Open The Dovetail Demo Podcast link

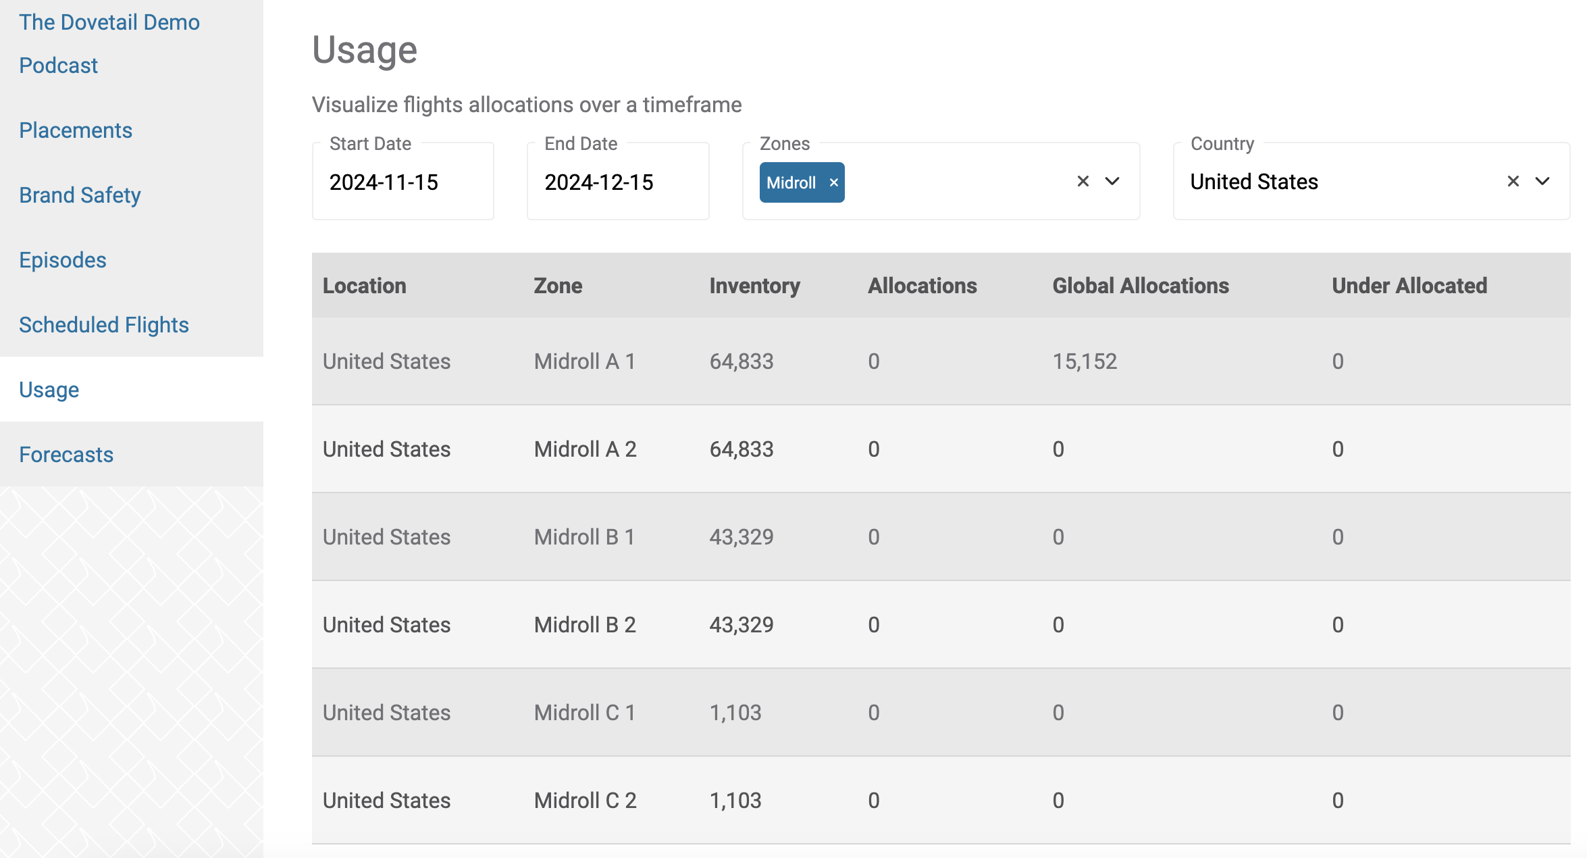[x=109, y=44]
